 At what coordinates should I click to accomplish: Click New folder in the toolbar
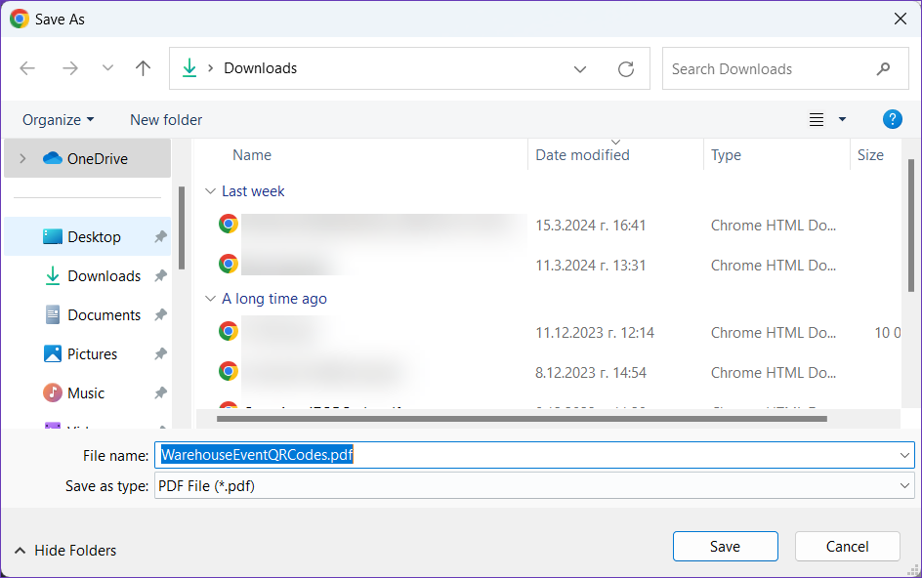click(x=166, y=119)
